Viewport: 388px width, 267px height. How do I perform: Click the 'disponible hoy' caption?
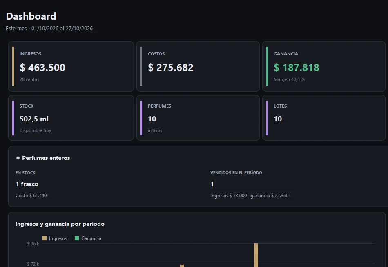tap(36, 130)
